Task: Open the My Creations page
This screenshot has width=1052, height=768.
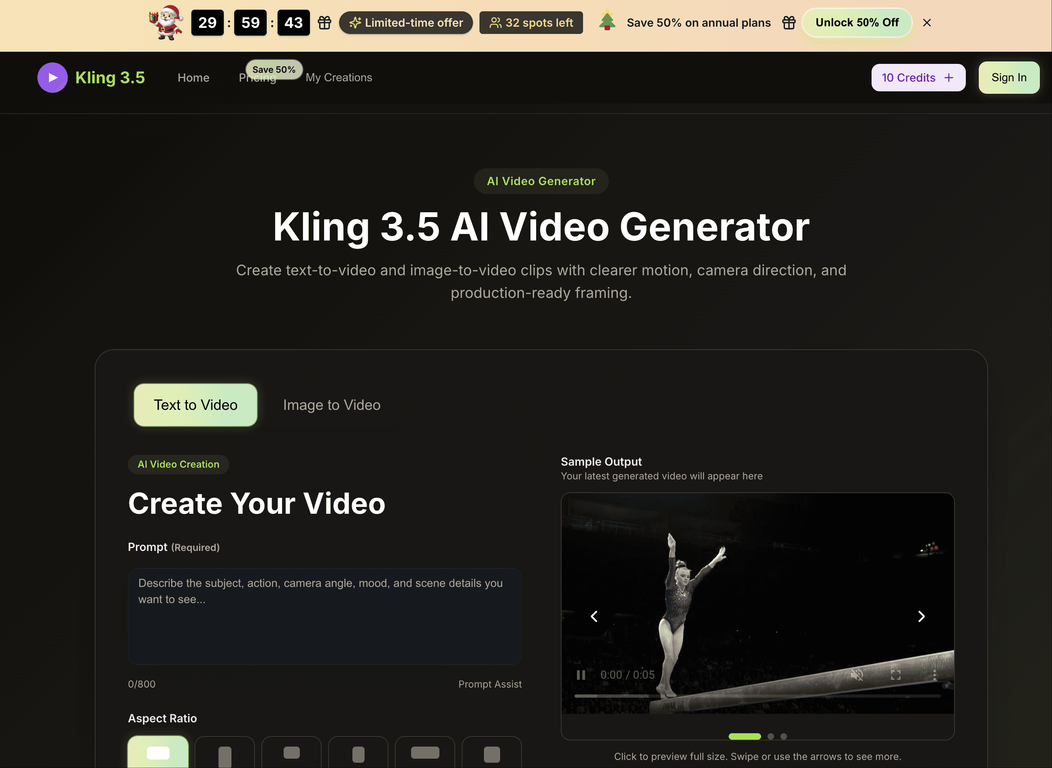Action: point(339,77)
